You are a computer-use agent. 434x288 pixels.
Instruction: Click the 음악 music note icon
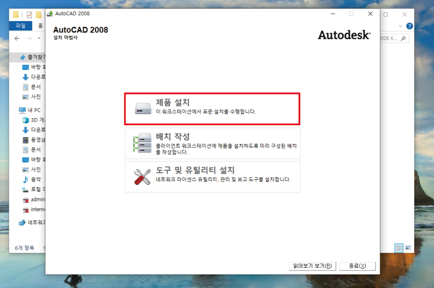click(x=26, y=179)
